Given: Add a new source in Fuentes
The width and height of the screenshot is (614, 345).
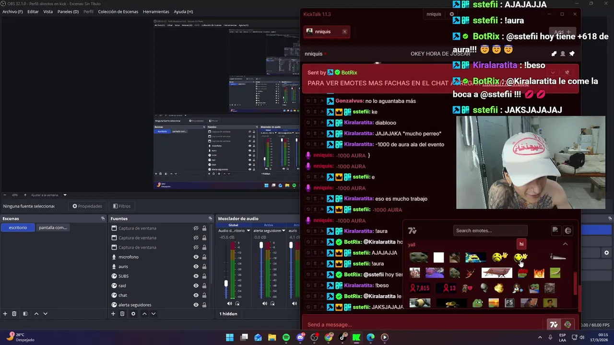Looking at the screenshot, I should pos(113,314).
